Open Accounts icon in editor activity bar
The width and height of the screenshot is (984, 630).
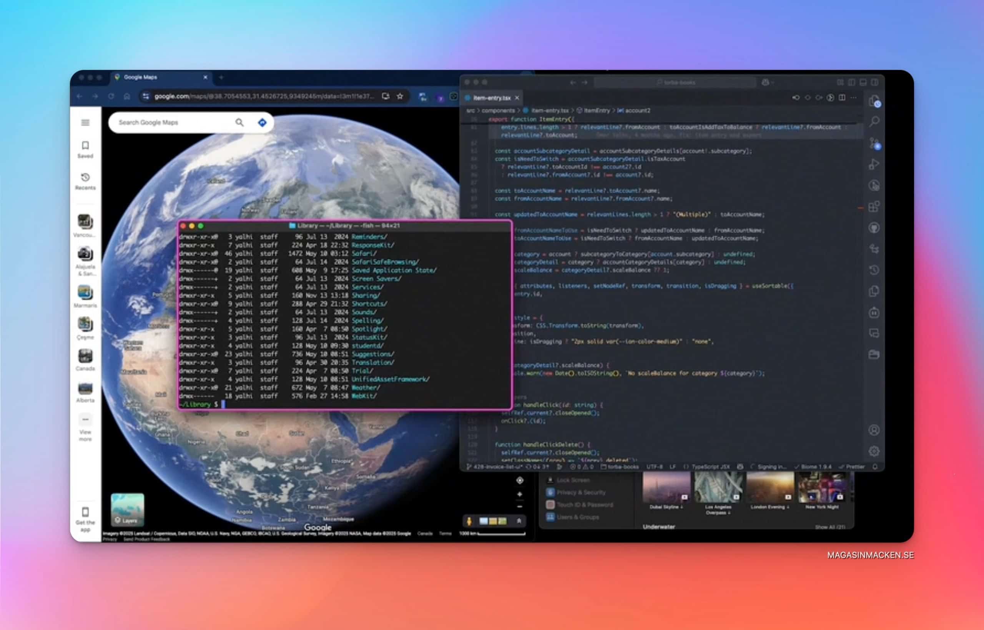(x=874, y=430)
